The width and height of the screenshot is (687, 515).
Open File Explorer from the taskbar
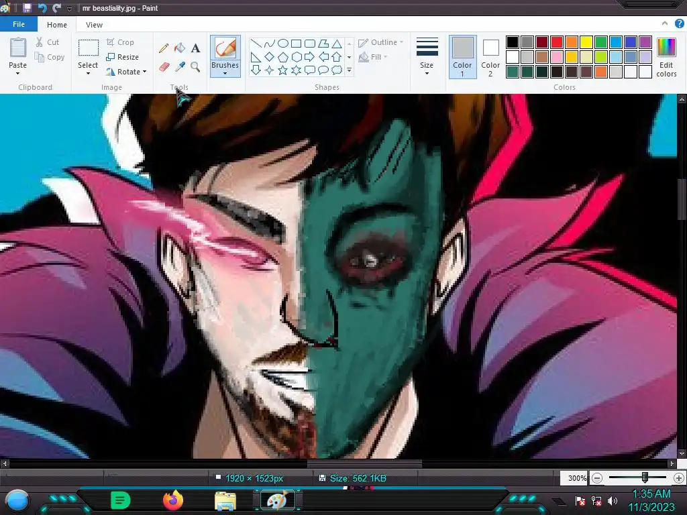click(225, 501)
